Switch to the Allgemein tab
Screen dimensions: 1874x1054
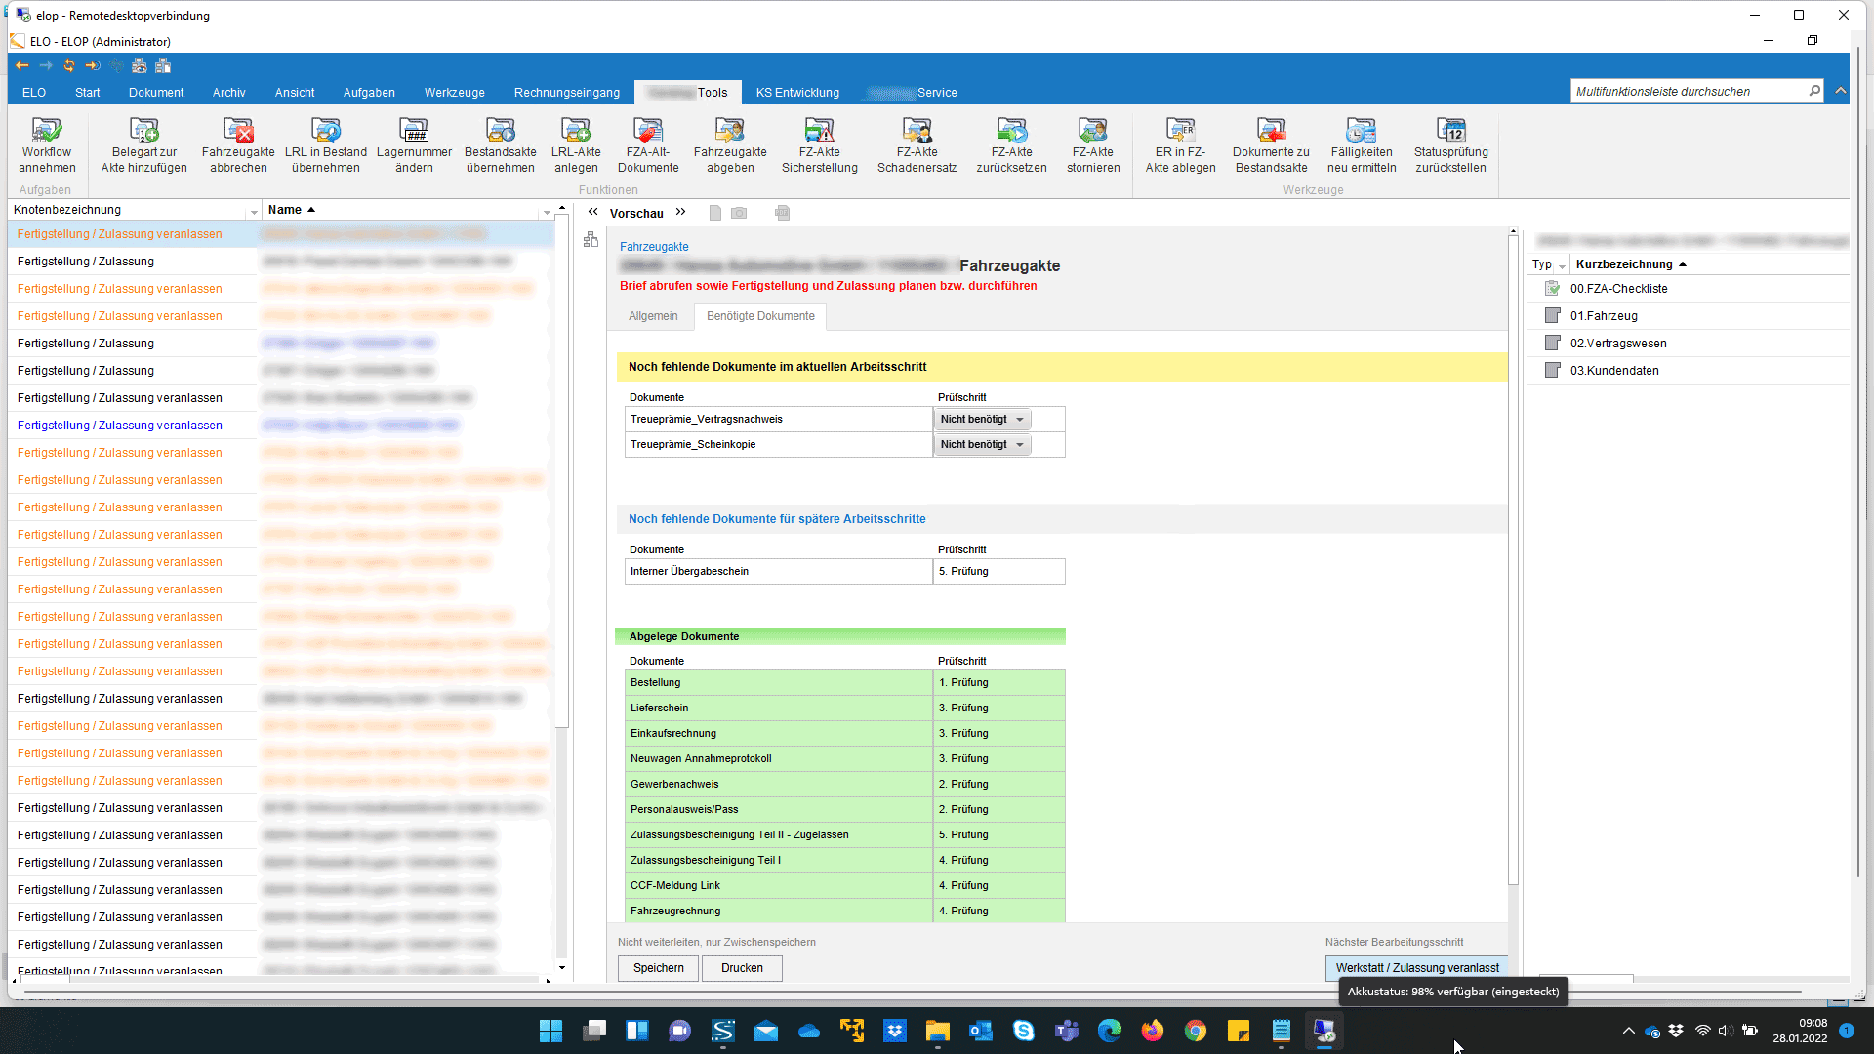[x=653, y=316]
